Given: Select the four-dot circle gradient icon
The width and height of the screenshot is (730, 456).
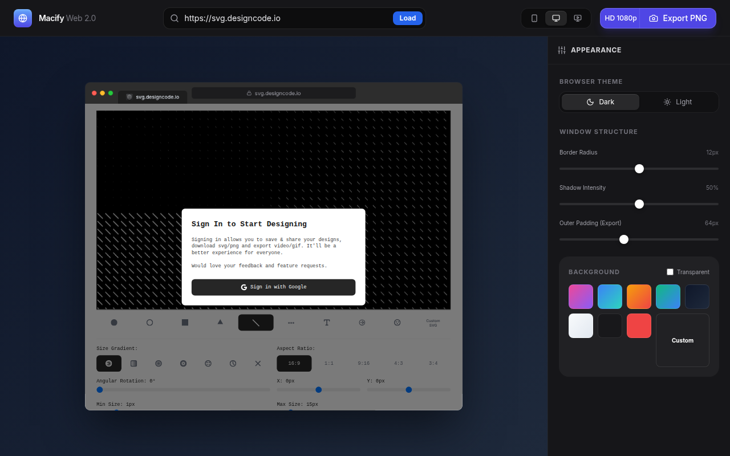Looking at the screenshot, I should point(208,363).
